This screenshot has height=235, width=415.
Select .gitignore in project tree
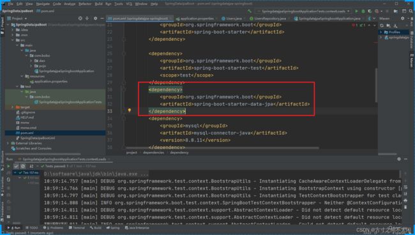[25, 112]
